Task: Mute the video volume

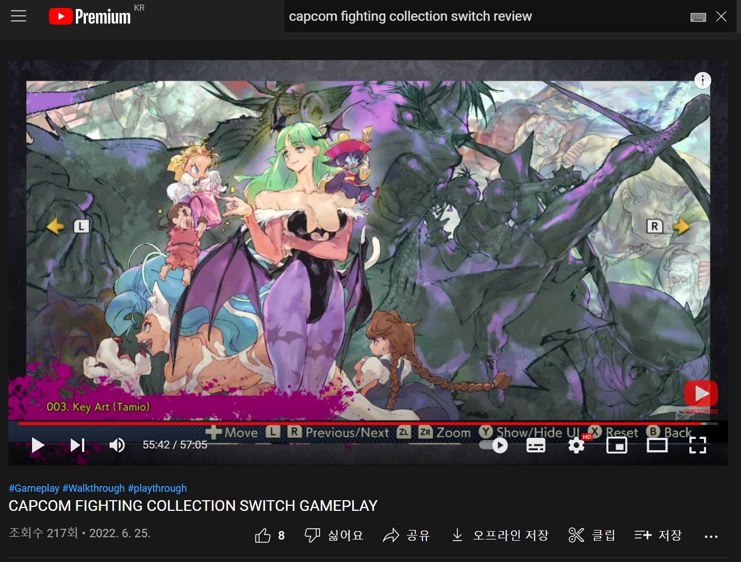Action: tap(117, 445)
